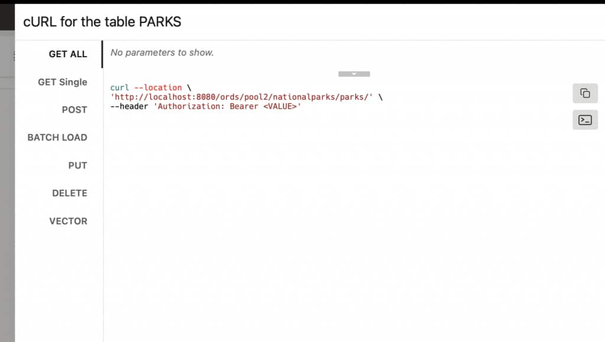Click the No parameters to show message
This screenshot has width=605, height=342.
(x=163, y=53)
